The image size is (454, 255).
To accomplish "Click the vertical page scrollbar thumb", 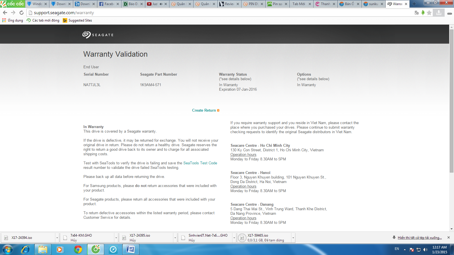I will [x=451, y=101].
